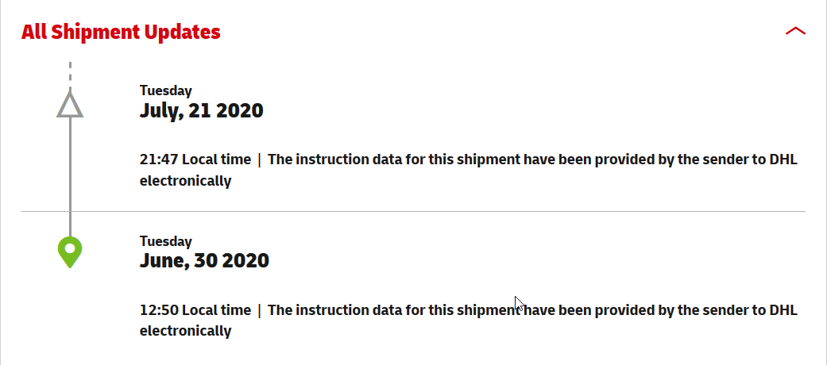Screen dimensions: 827x365
Task: Click the All Shipment Updates heading
Action: click(x=121, y=32)
